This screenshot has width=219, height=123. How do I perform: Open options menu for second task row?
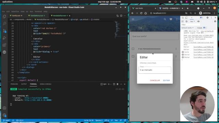coord(176,56)
